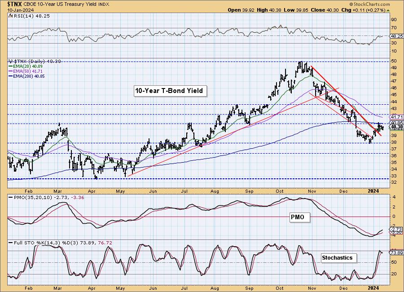Click the 0 level on PMO axis
The image size is (404, 292).
394,217
